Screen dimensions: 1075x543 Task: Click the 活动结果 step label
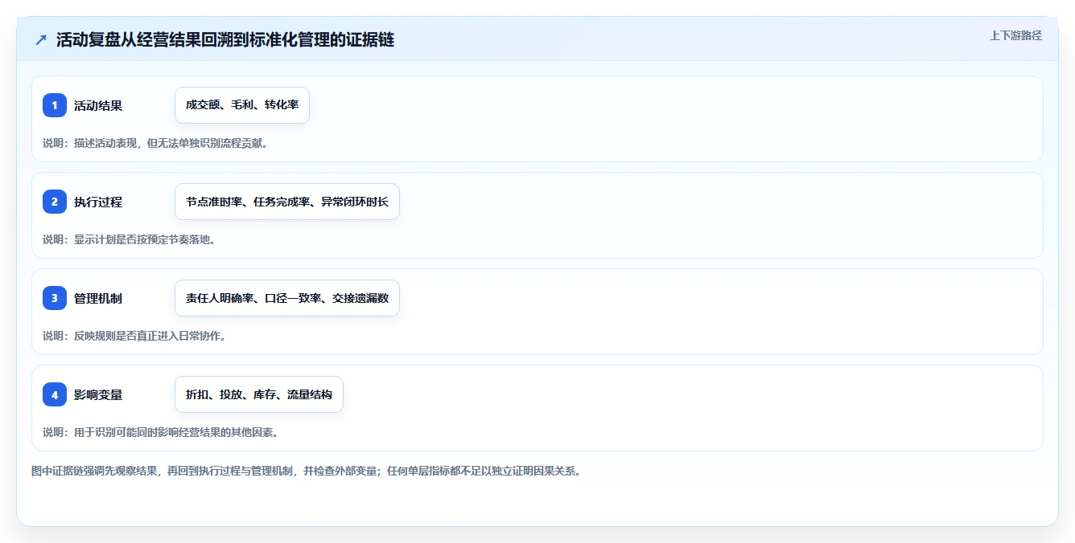point(98,105)
